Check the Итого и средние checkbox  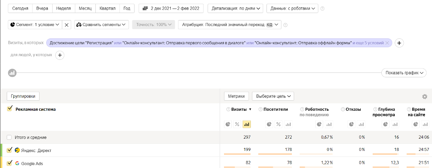click(x=9, y=137)
